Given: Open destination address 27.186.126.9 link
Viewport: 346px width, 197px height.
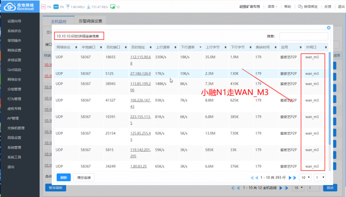Looking at the screenshot, I should [x=141, y=74].
